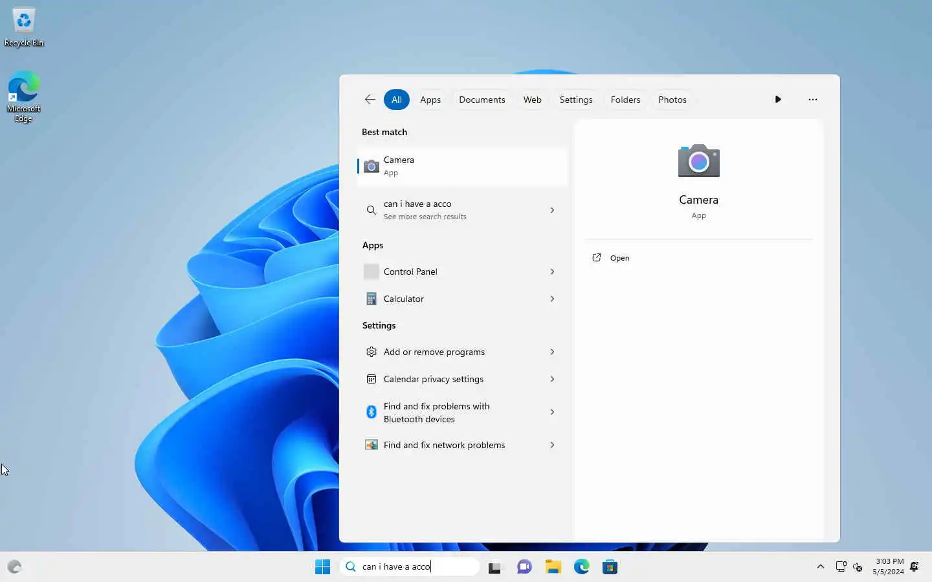Open the clock showing 3:03 PM
The width and height of the screenshot is (932, 582).
[x=888, y=566]
